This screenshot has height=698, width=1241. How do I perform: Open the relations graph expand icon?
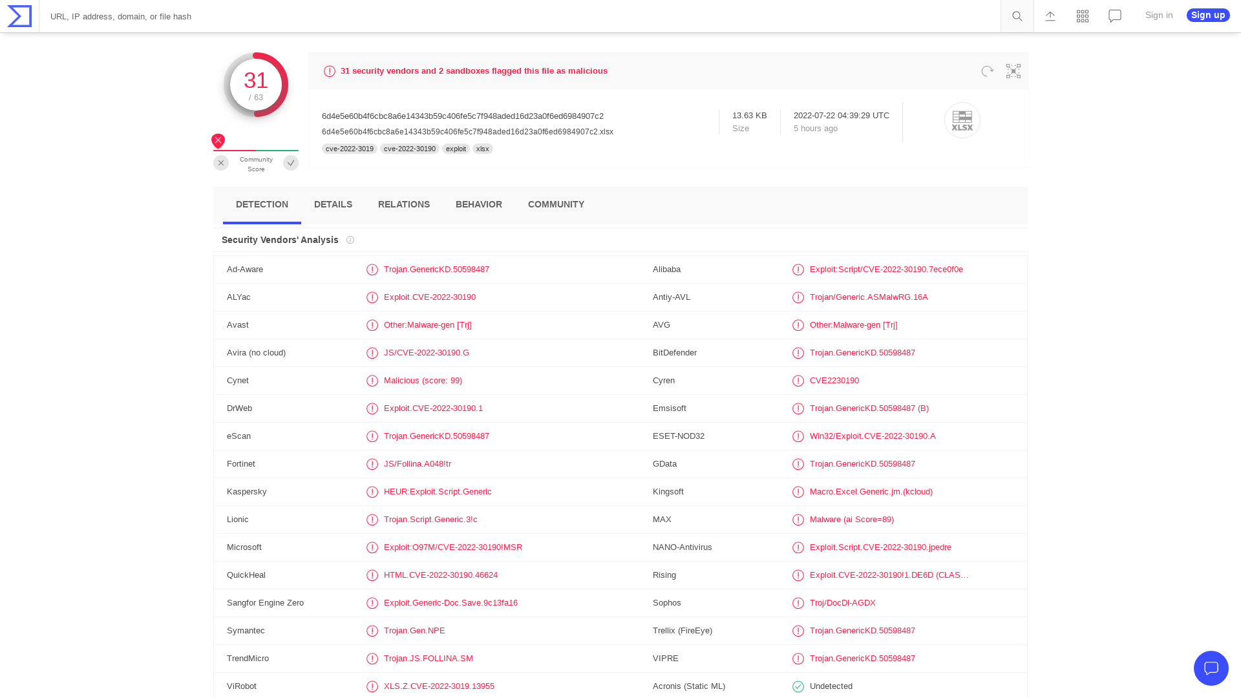tap(1013, 71)
